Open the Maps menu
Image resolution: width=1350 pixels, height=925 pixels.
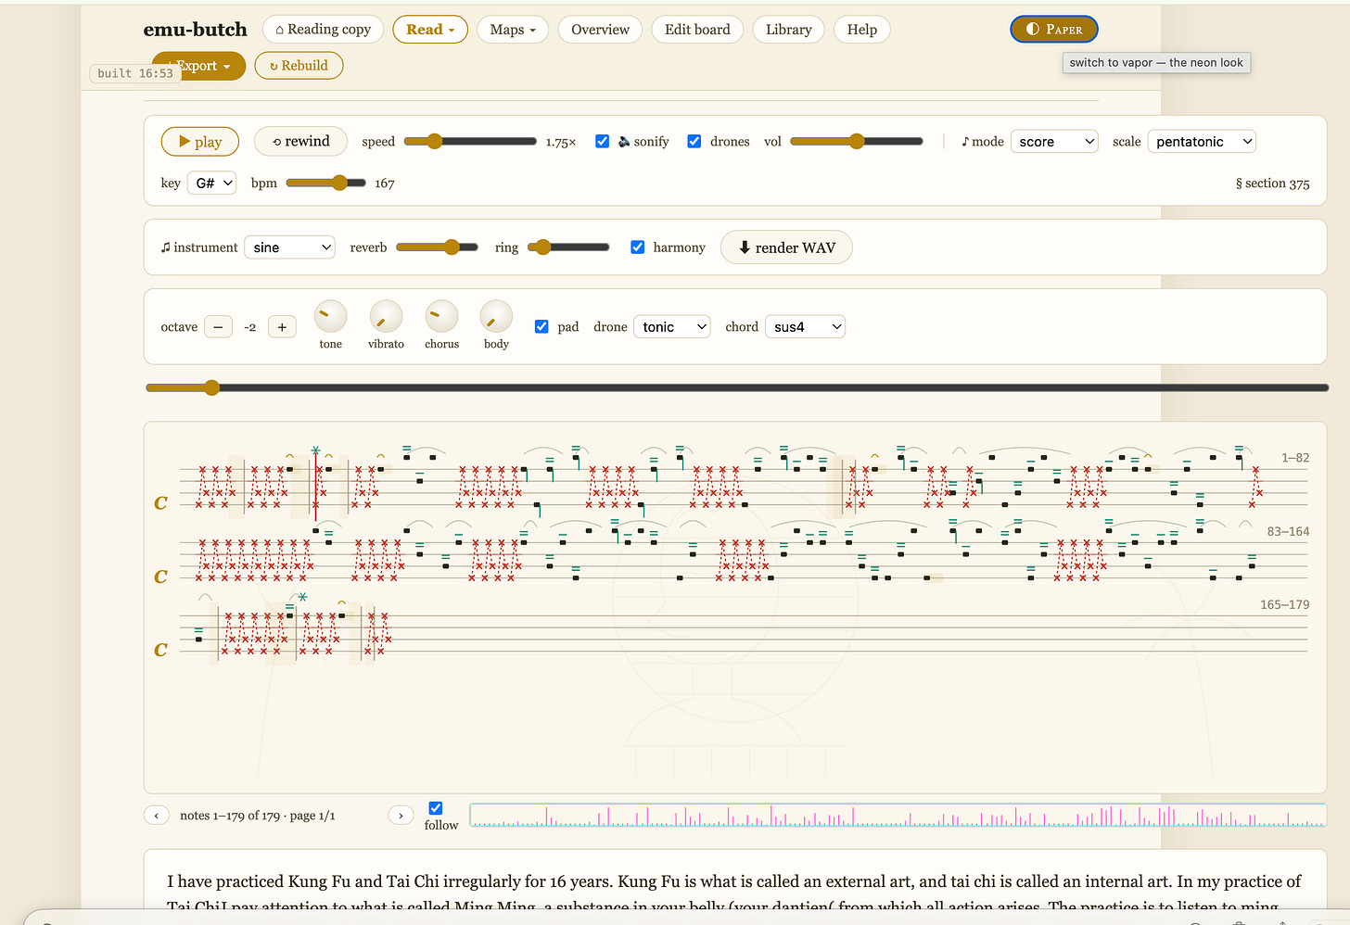[513, 30]
